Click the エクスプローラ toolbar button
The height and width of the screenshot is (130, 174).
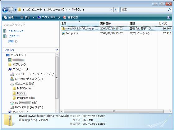pyautogui.click(x=49, y=17)
